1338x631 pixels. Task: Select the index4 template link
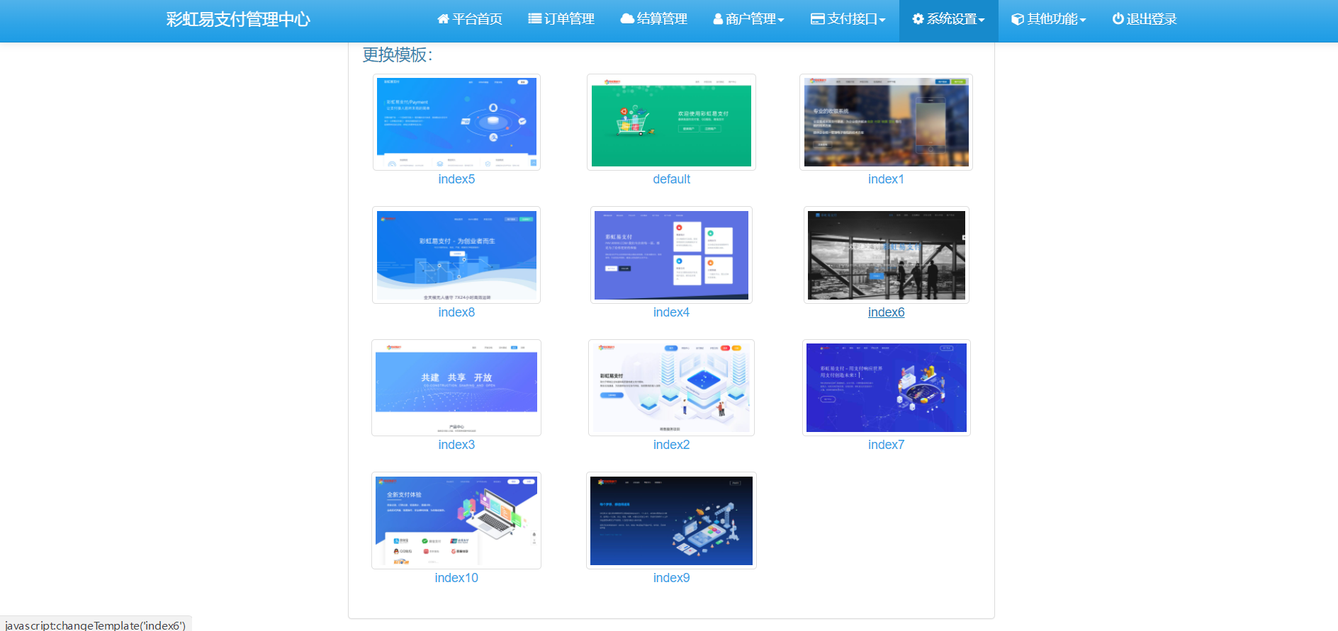point(671,312)
